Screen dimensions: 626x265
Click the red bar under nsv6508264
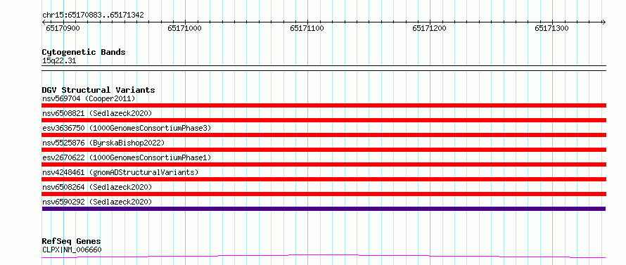324,194
